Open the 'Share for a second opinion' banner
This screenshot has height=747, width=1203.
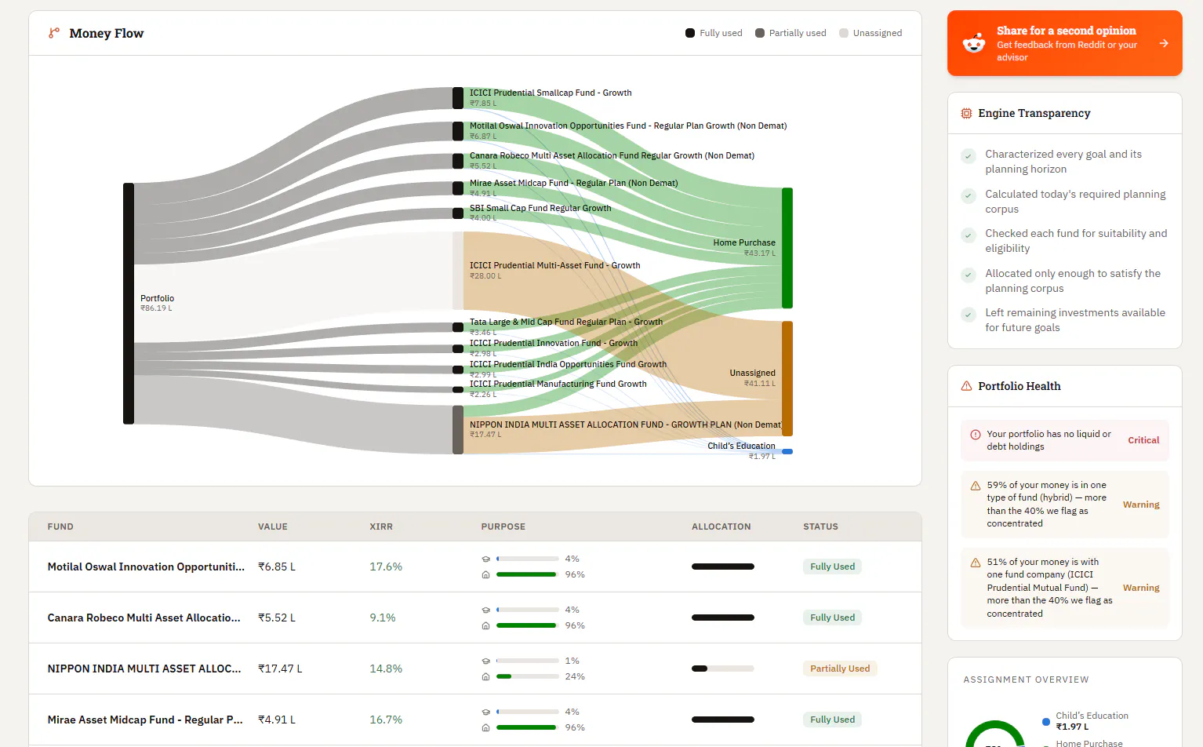coord(1064,43)
